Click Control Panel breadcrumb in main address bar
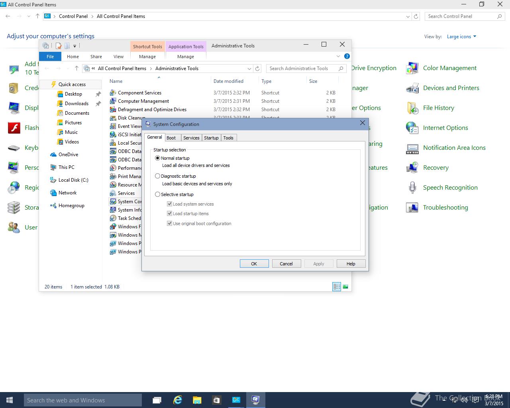510x408 pixels. click(x=73, y=16)
